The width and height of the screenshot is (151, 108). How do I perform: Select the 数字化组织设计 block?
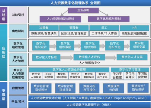41,45
